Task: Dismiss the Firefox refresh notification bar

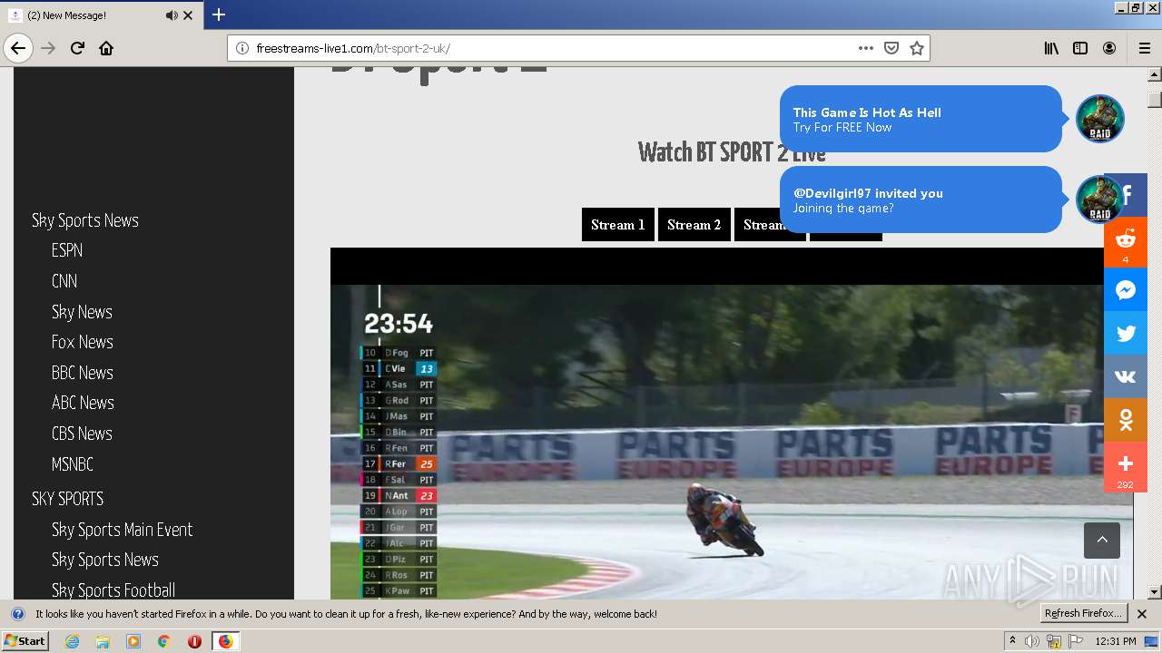Action: pos(1142,614)
